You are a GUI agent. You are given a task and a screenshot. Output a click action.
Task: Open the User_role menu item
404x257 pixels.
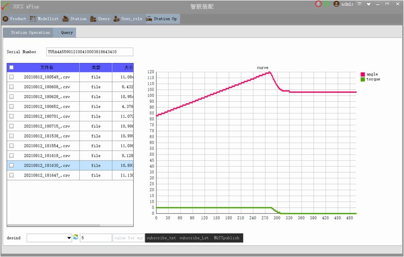point(128,19)
